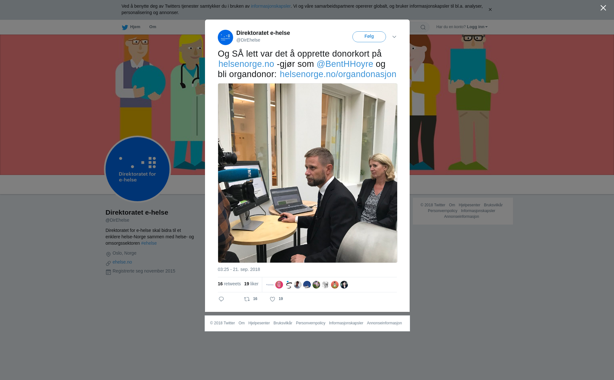Follow the account with Følg button
This screenshot has width=614, height=380.
point(369,36)
